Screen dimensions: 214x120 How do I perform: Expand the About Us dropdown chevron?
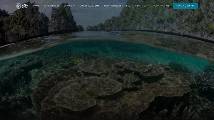pyautogui.click(x=149, y=6)
